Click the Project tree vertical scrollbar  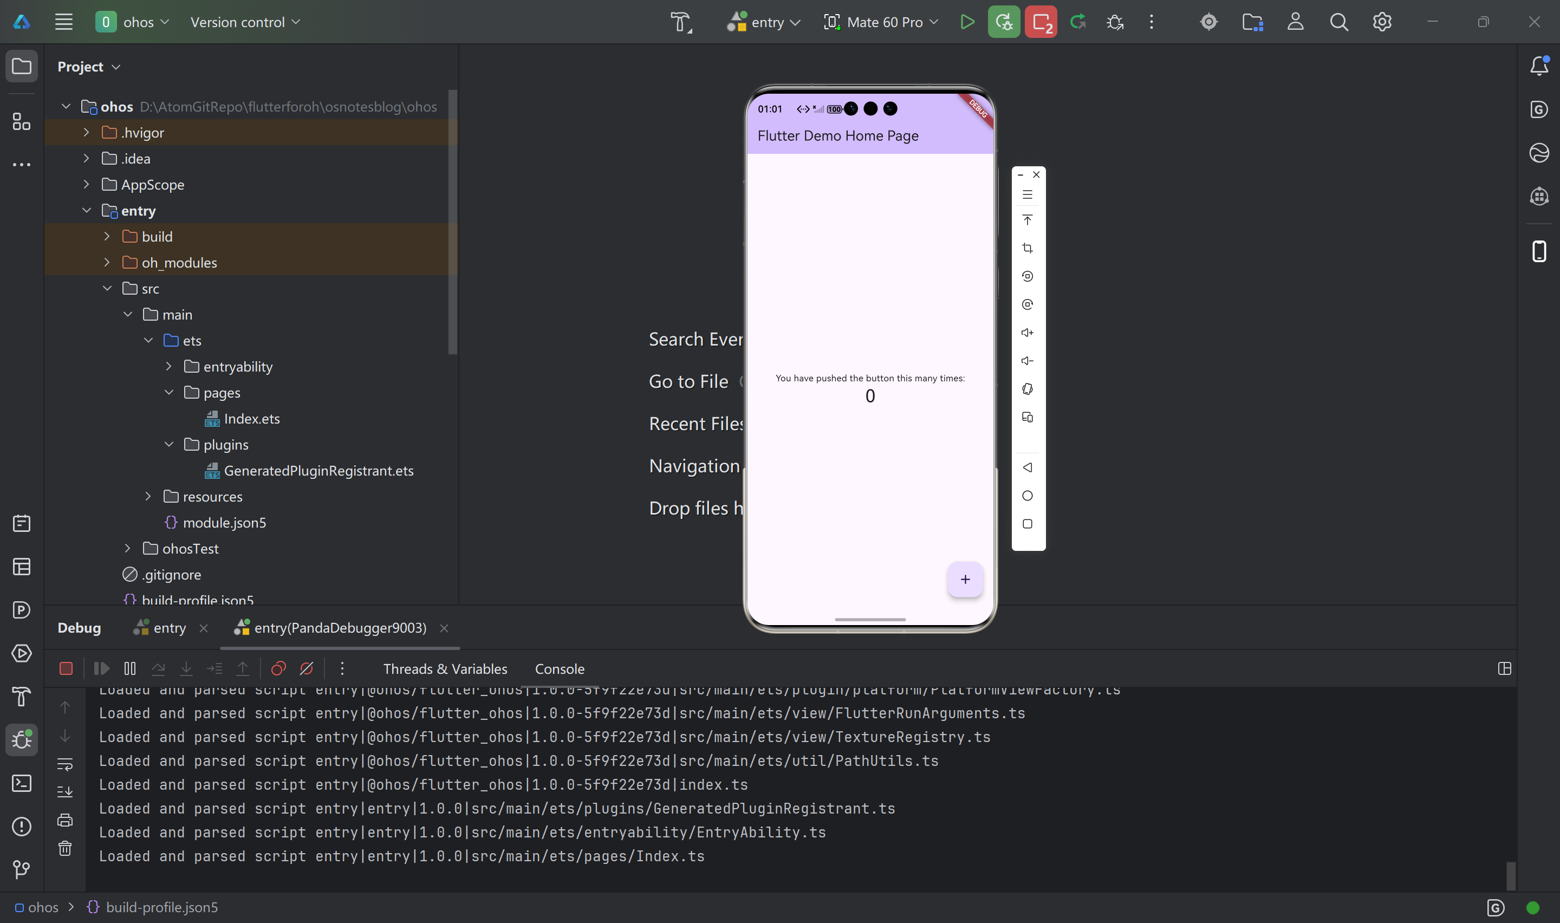pos(453,222)
